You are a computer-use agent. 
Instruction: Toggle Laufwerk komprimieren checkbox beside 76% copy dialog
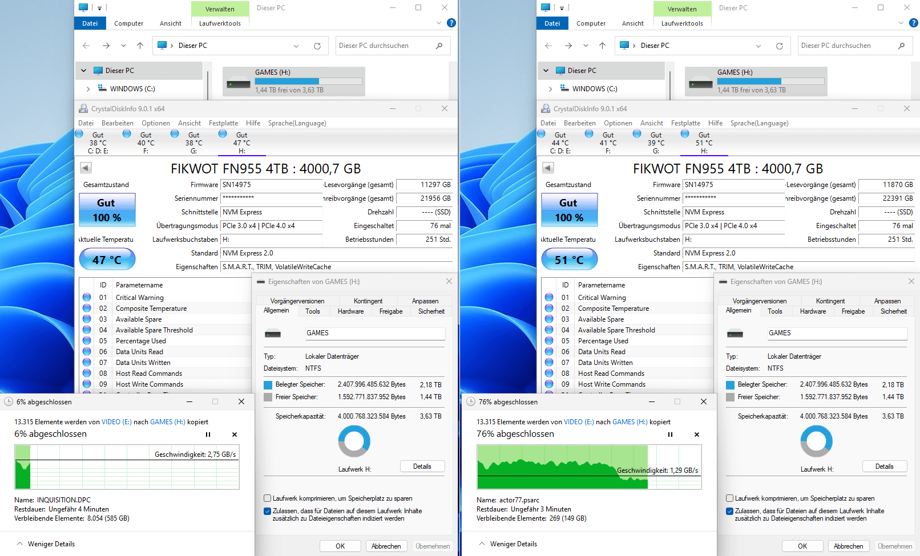[x=729, y=498]
